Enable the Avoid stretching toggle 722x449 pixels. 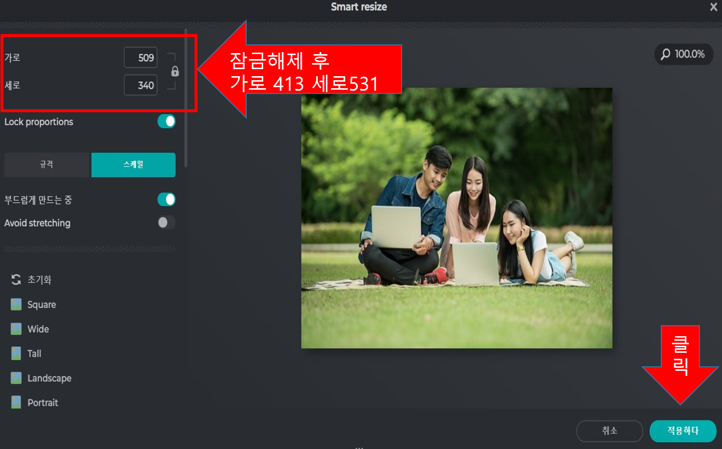166,222
